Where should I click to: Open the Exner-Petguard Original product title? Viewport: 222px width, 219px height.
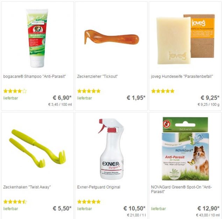[x=99, y=187]
